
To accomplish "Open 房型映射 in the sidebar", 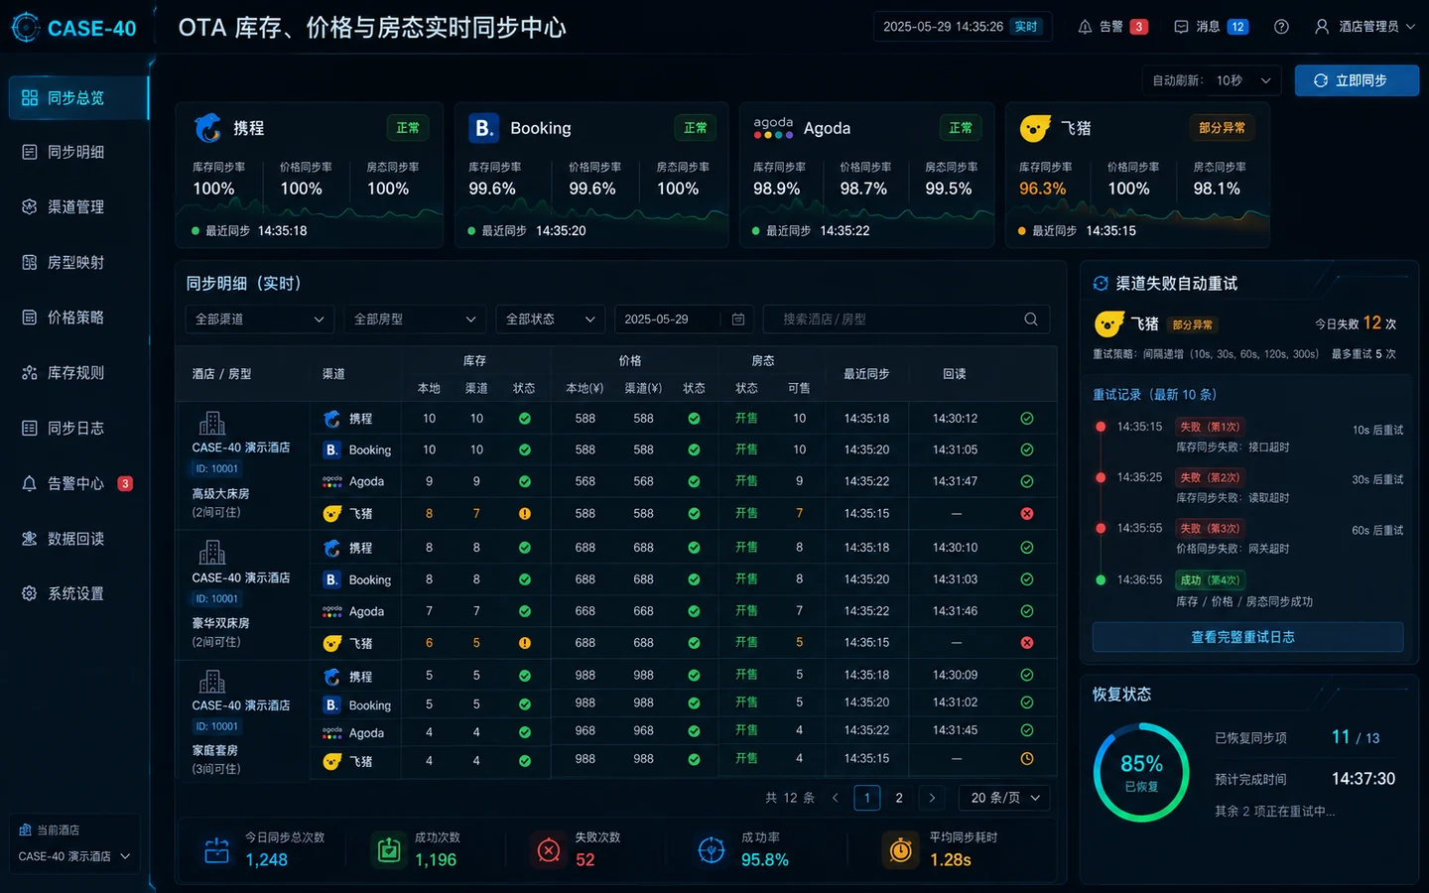I will [x=75, y=263].
